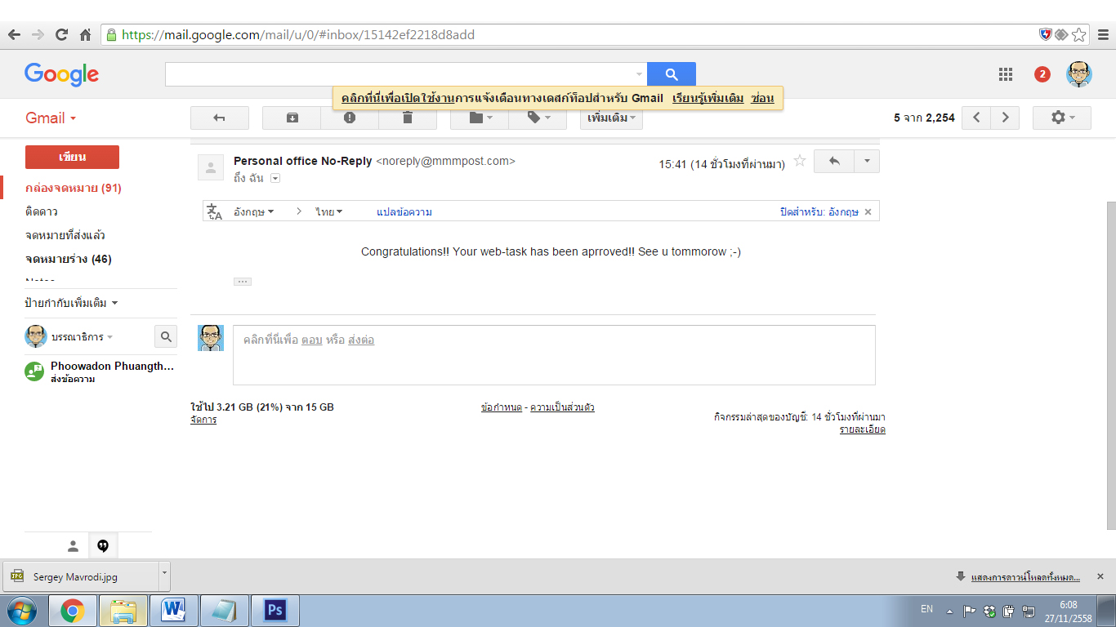Open the account avatar at top right
Viewport: 1116px width, 627px height.
point(1079,74)
